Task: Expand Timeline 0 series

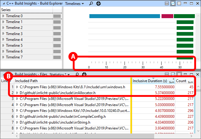Action: [3, 16]
